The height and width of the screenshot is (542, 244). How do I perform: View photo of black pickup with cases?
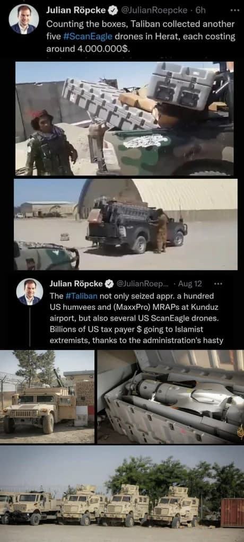coord(126,224)
